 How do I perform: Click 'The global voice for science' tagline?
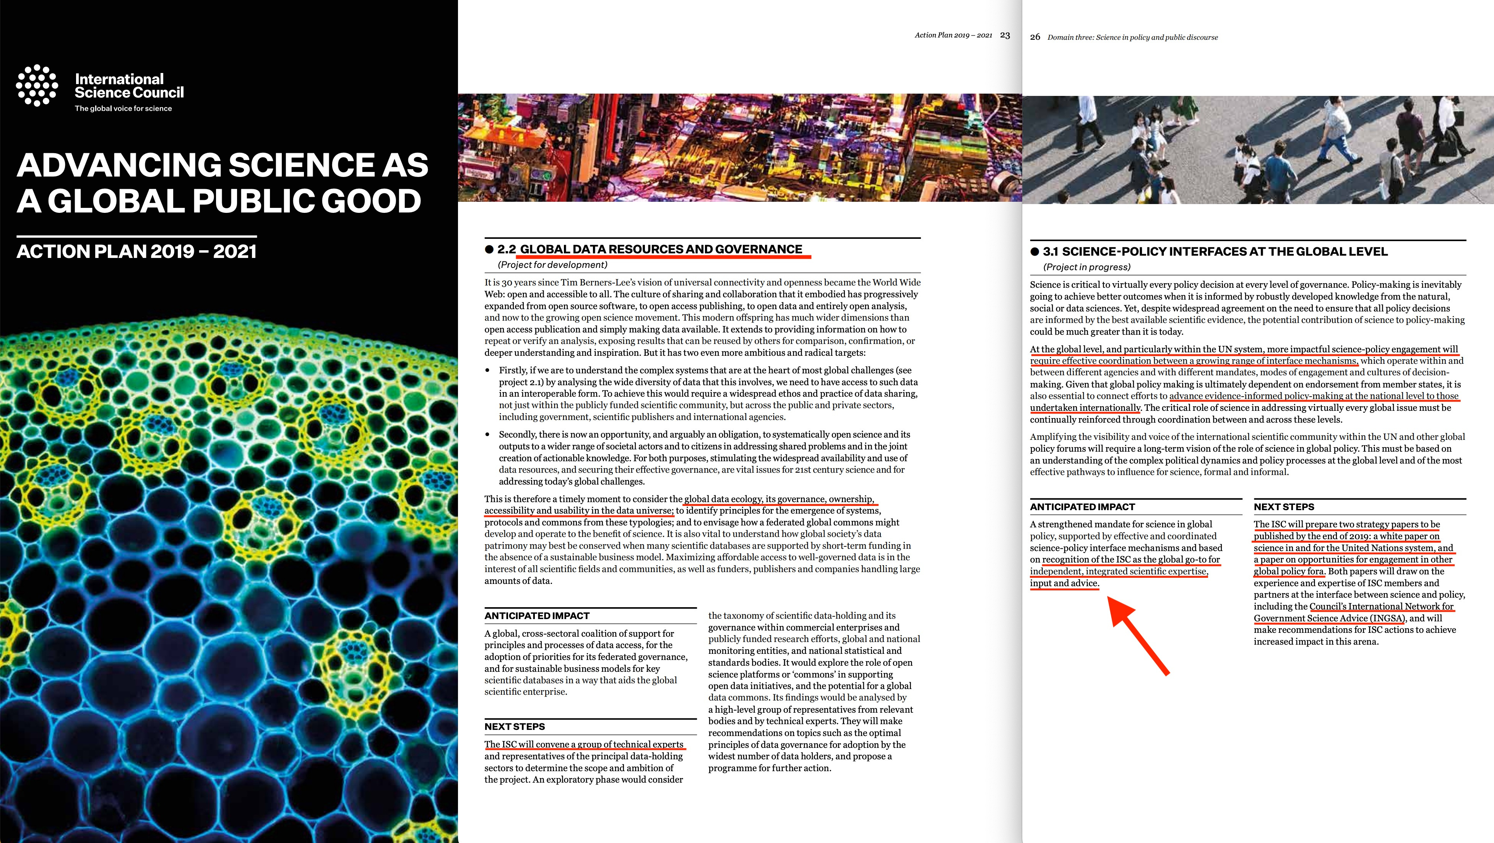tap(123, 109)
